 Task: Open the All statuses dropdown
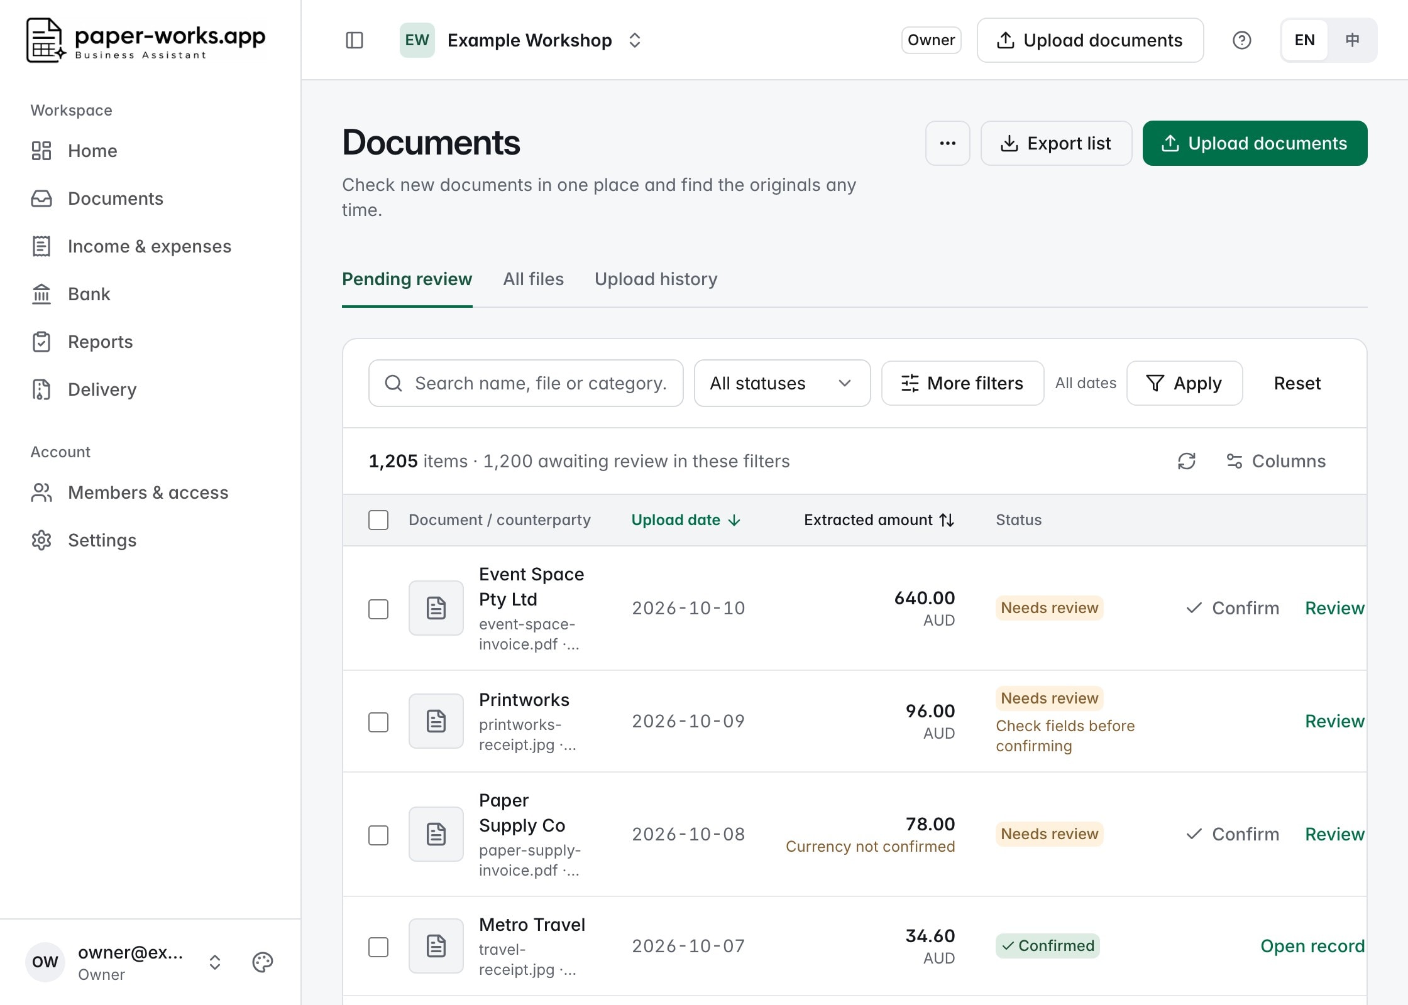(x=782, y=383)
